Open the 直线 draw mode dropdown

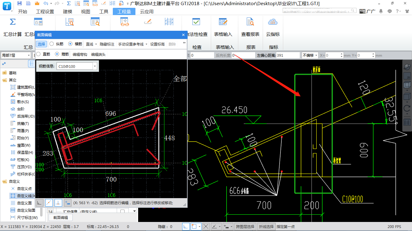tap(91, 44)
